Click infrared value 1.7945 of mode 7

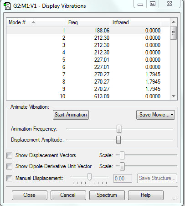point(153,74)
